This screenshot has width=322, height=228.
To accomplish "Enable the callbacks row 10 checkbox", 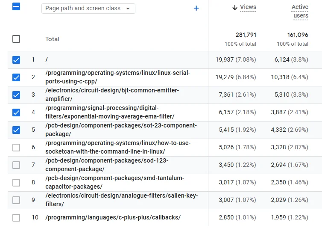I will (x=16, y=218).
